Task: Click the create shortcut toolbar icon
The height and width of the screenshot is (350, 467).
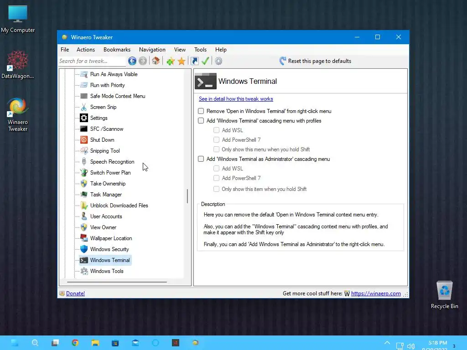Action: pyautogui.click(x=194, y=61)
